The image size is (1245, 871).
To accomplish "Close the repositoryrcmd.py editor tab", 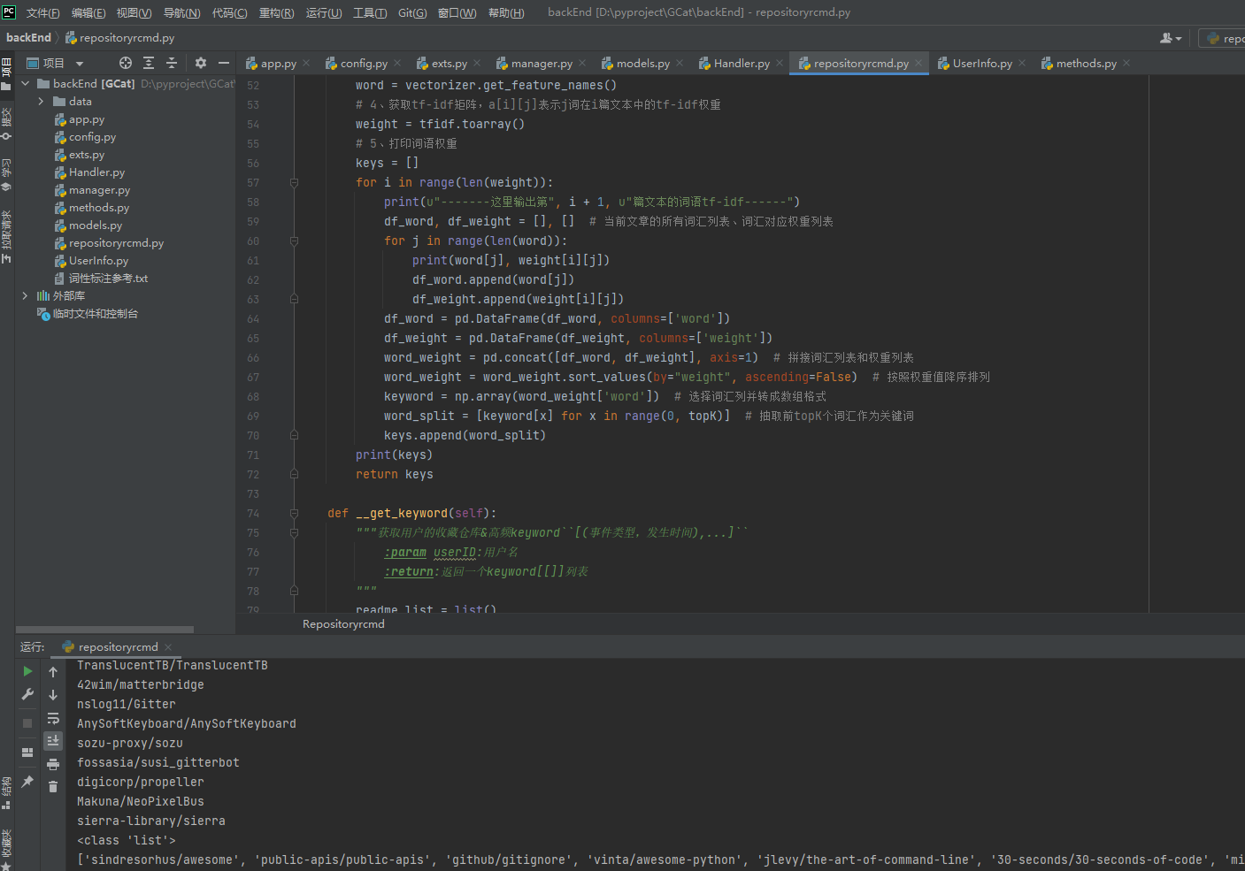I will [918, 63].
